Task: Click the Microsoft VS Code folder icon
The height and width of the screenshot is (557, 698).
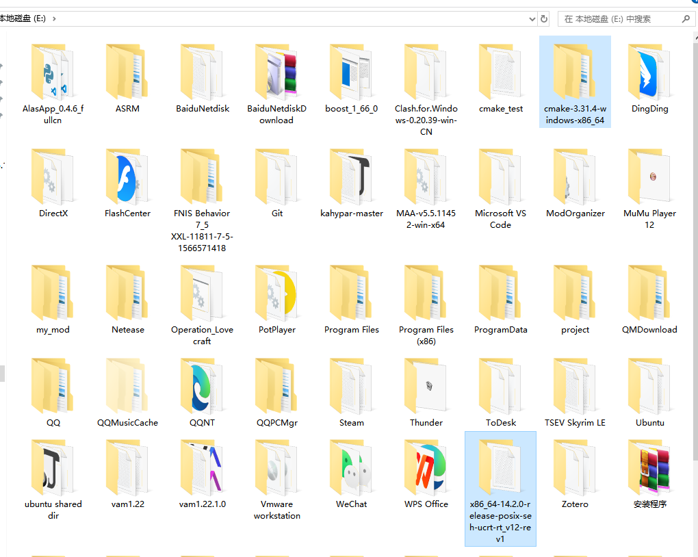Action: (x=500, y=177)
